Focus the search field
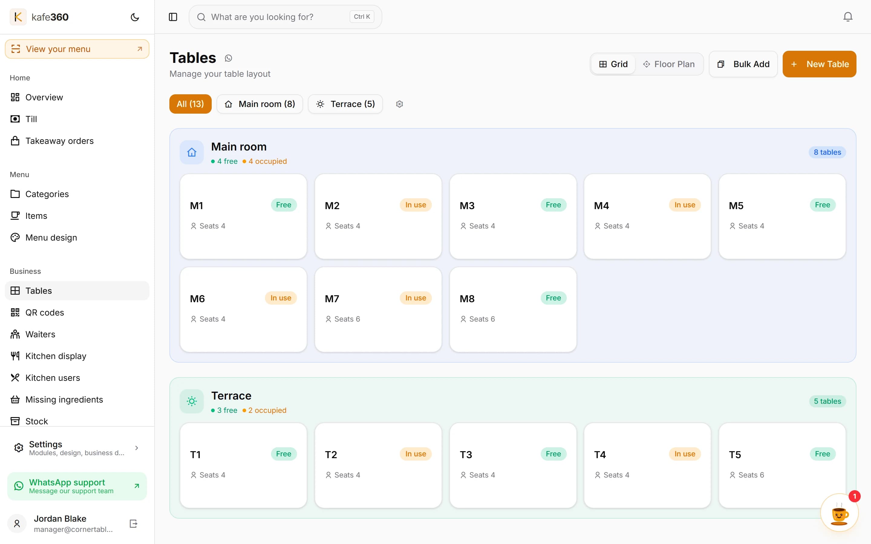The width and height of the screenshot is (871, 544). tap(285, 17)
